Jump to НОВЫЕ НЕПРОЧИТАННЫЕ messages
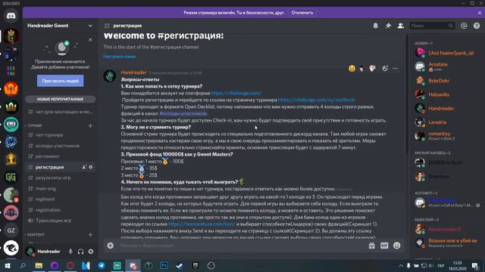The height and width of the screenshot is (272, 485). 61,99
